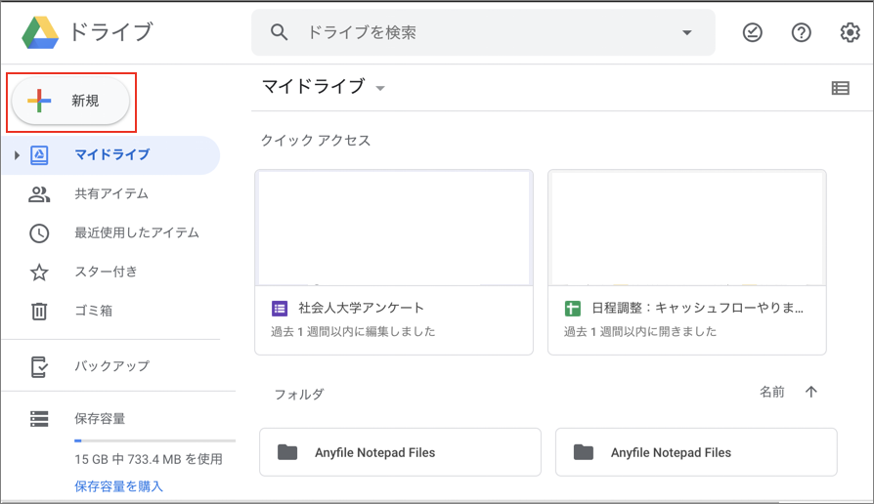This screenshot has width=874, height=504.
Task: Select 共有アイテム in the sidebar
Action: (111, 193)
